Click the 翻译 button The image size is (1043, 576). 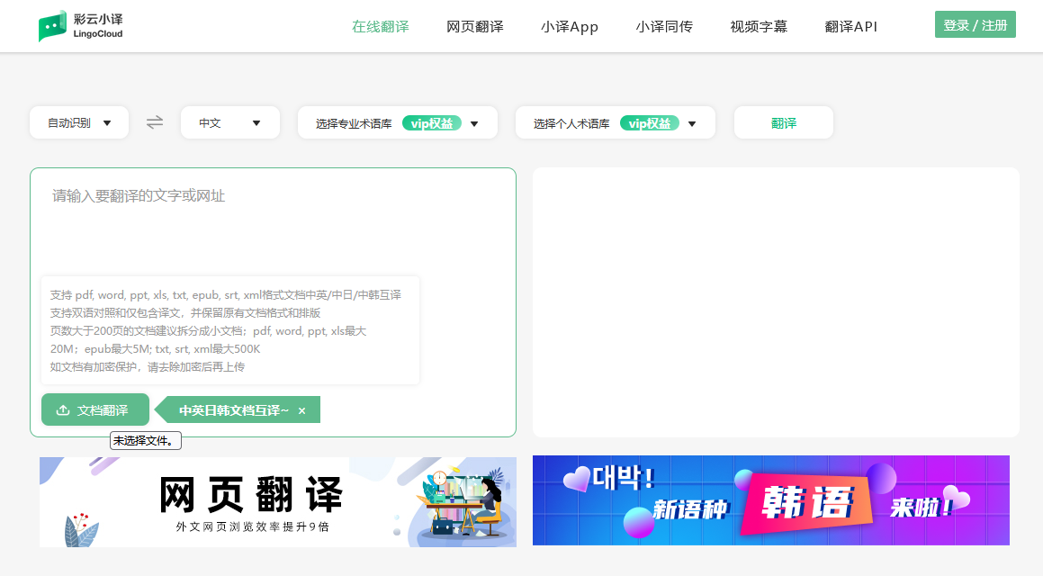pyautogui.click(x=784, y=123)
